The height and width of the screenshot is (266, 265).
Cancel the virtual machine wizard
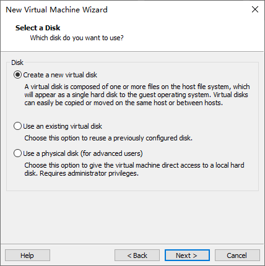[x=237, y=255]
